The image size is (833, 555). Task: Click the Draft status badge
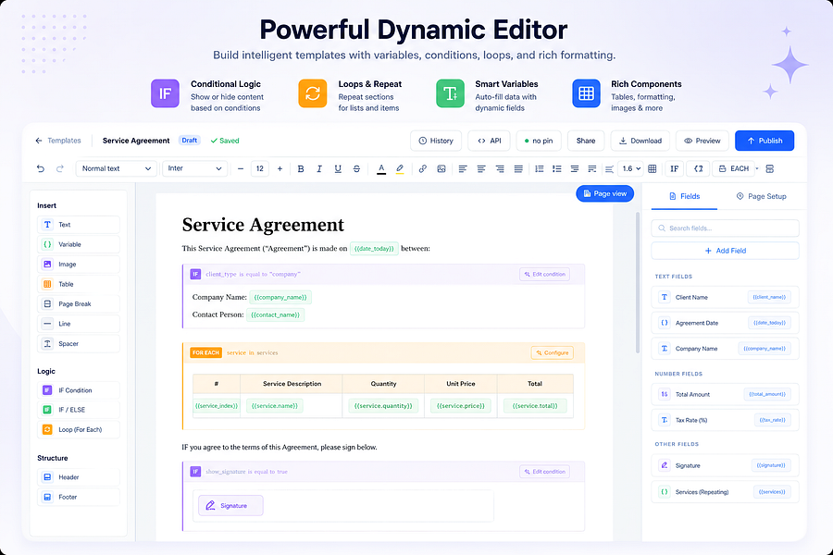coord(189,141)
